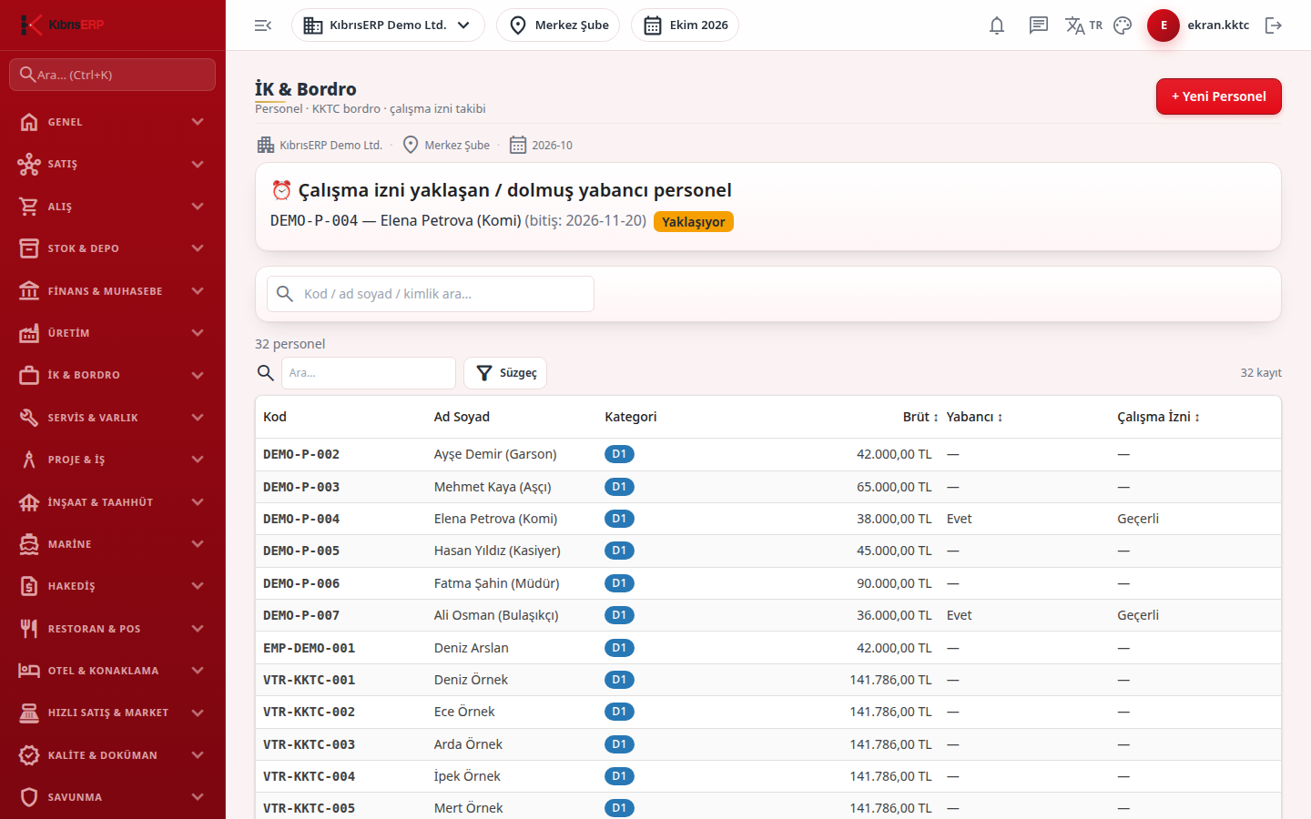Expand the Restoran & POS sidebar section

[113, 629]
